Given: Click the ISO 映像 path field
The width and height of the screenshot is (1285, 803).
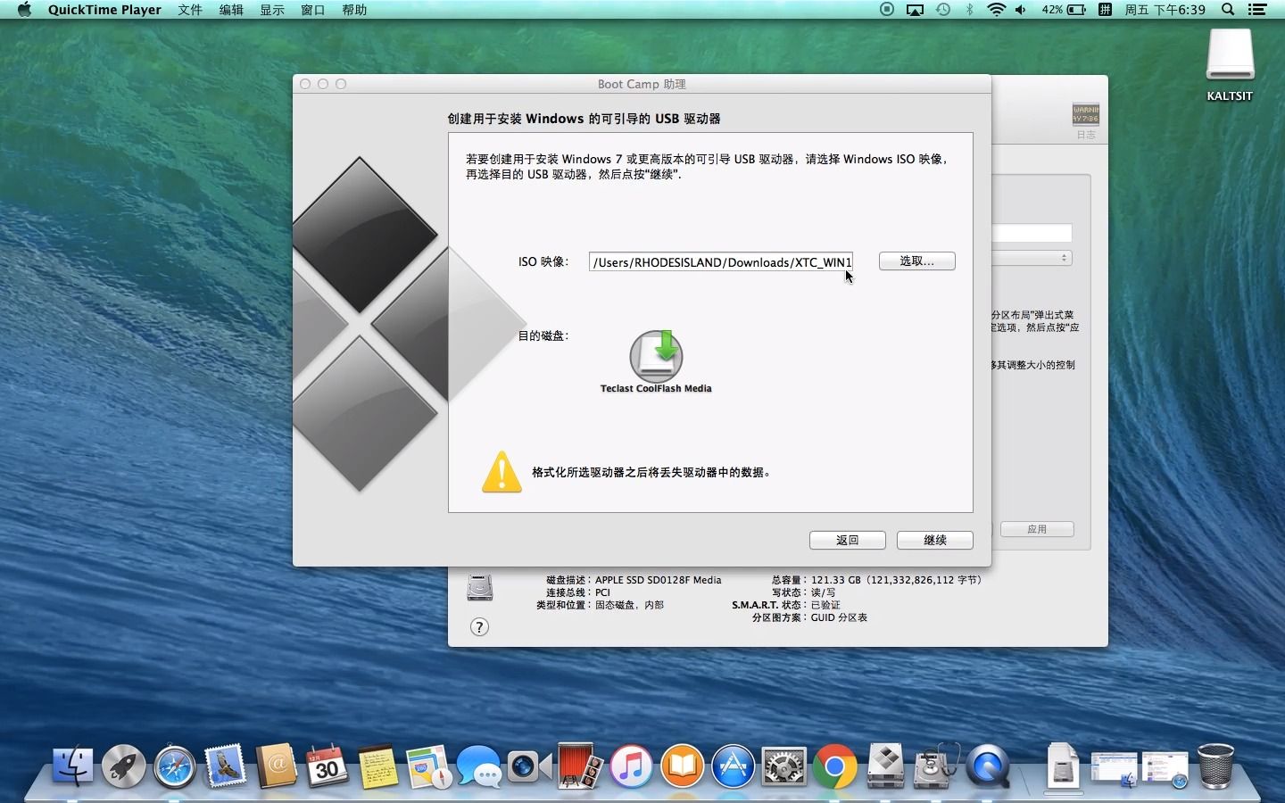Looking at the screenshot, I should [721, 261].
